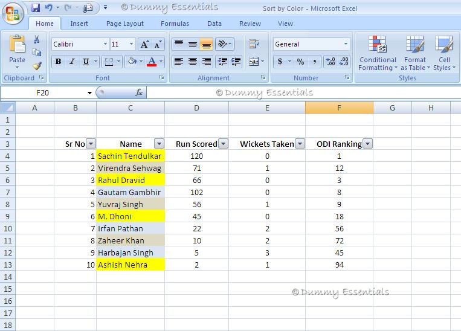This screenshot has width=461, height=331.
Task: Apply red font color
Action: (x=152, y=62)
